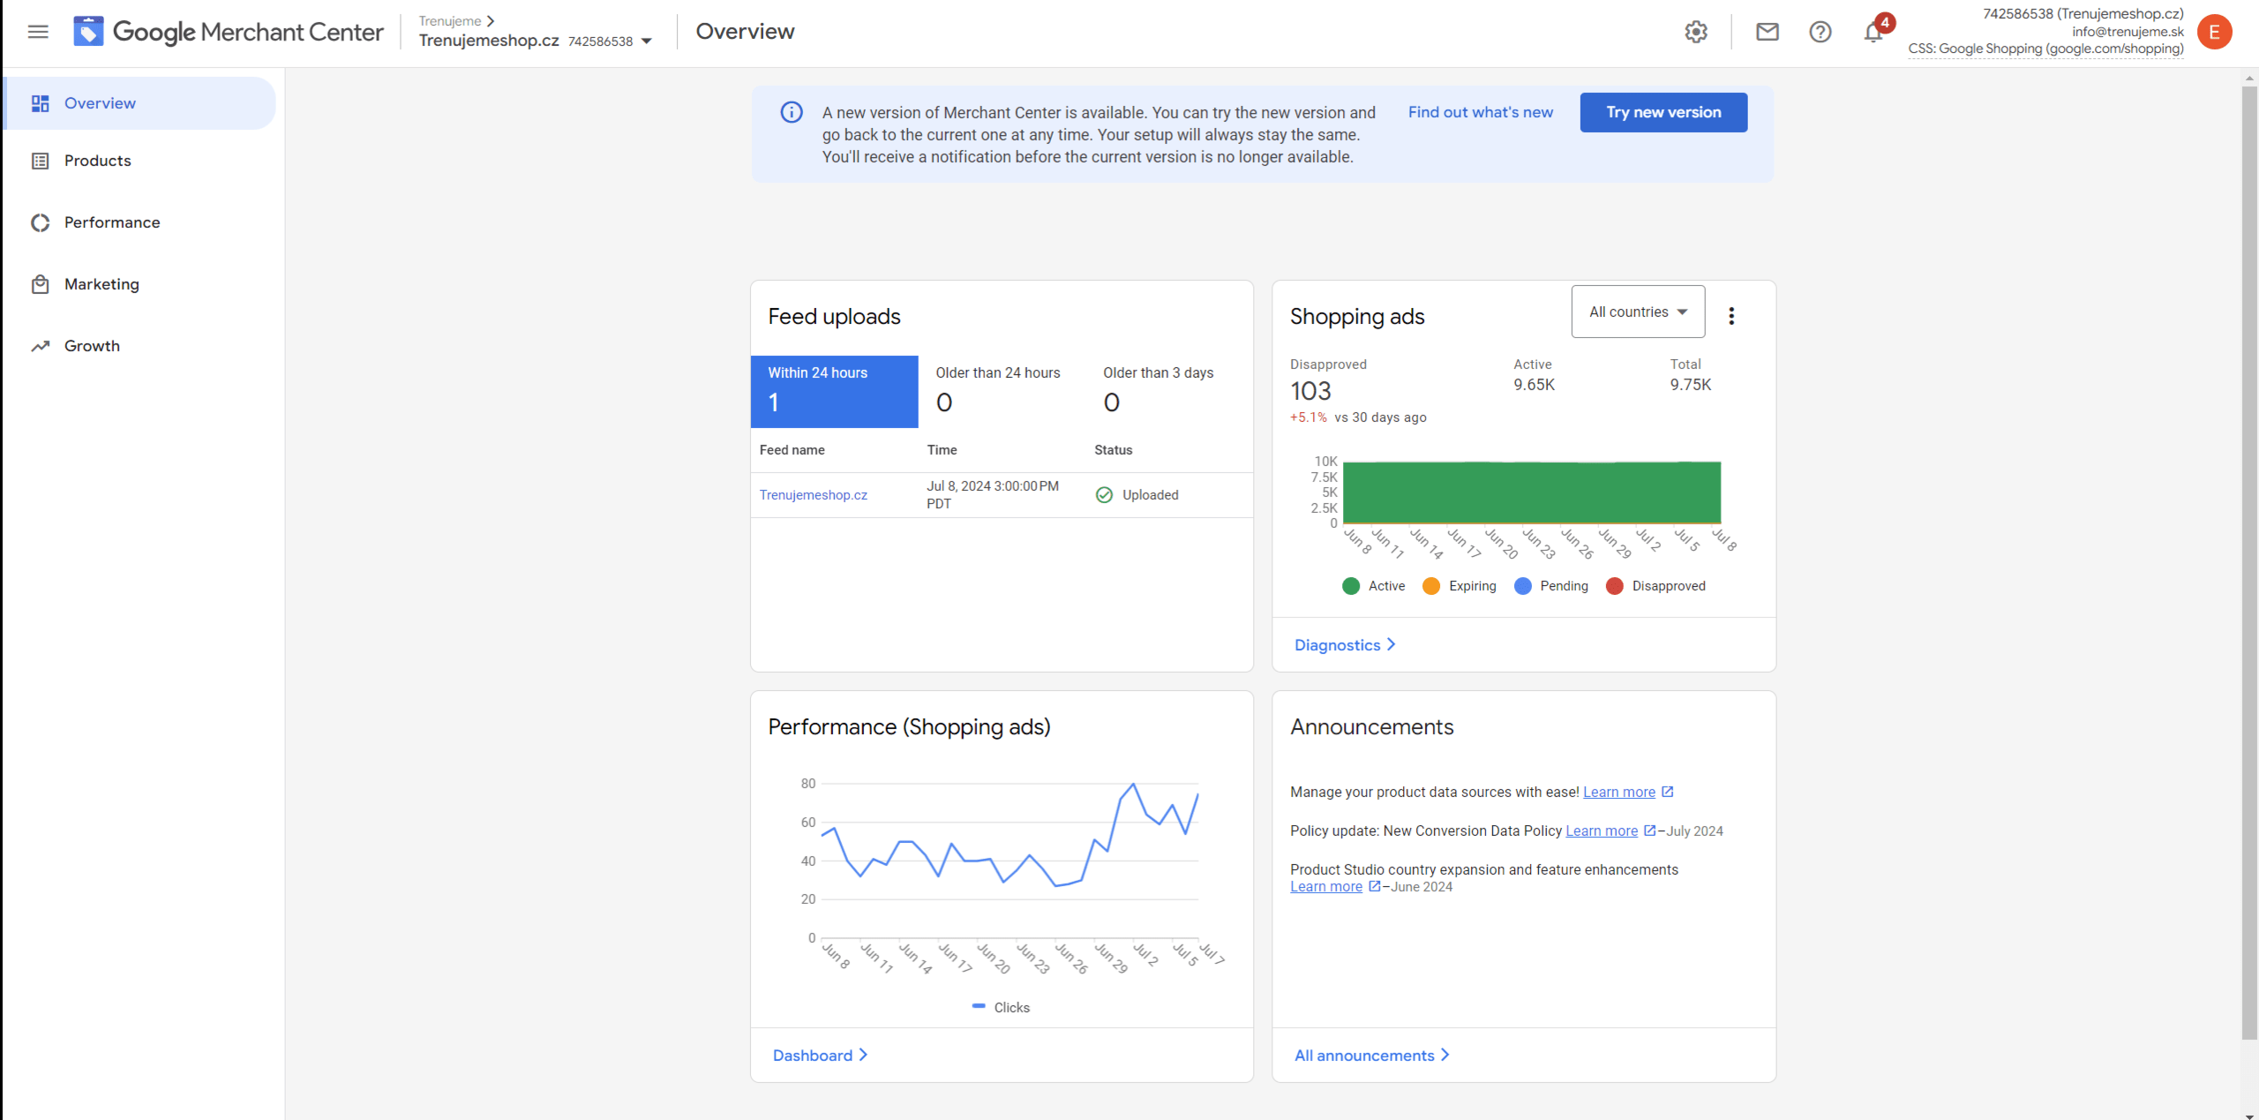Click external link icon beside July 2024
Viewport: 2259px width, 1120px height.
pos(1649,831)
